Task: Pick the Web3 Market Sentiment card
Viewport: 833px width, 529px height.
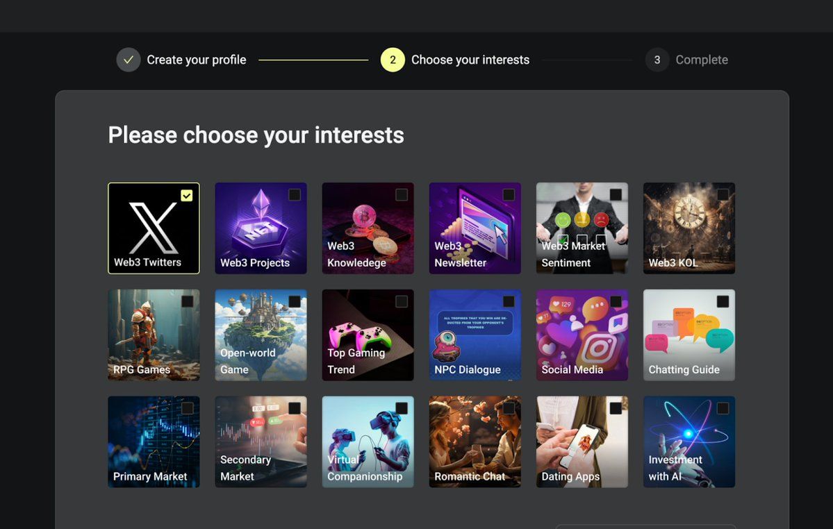Action: click(x=582, y=228)
